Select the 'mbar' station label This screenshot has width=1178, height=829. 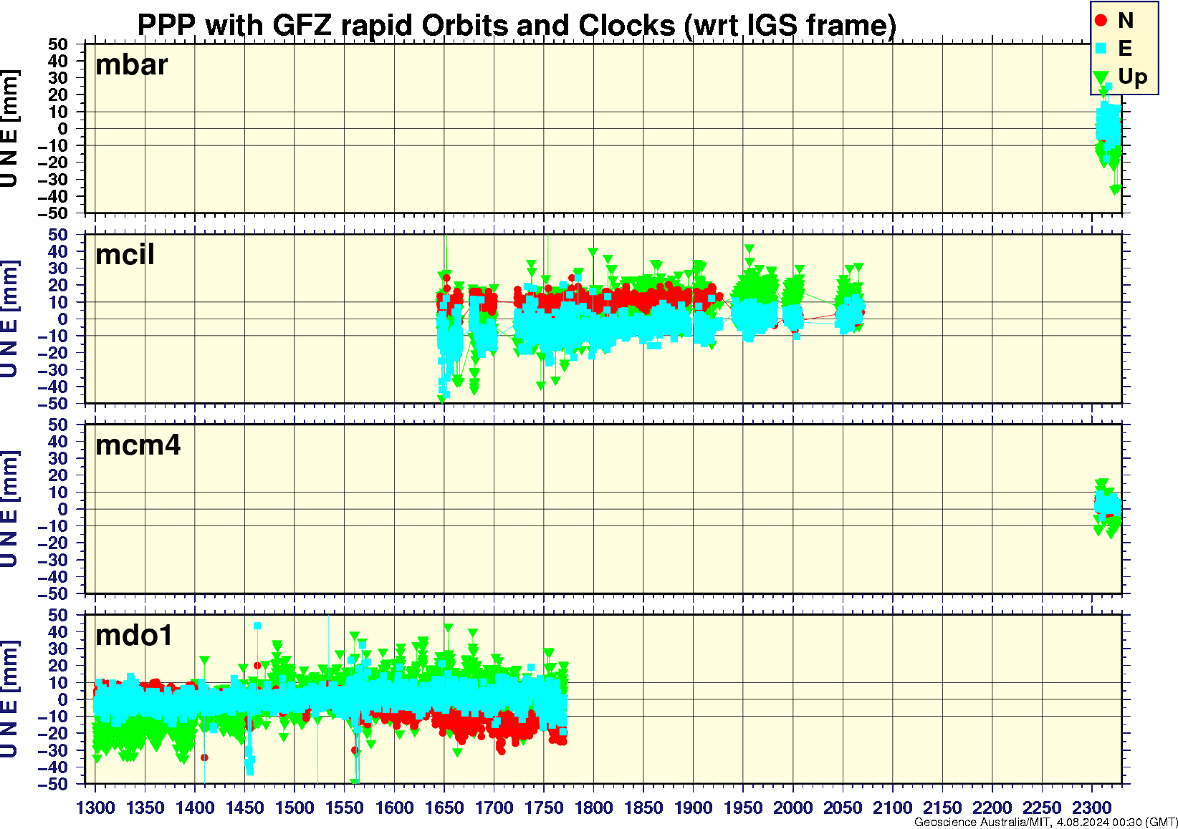[x=132, y=65]
